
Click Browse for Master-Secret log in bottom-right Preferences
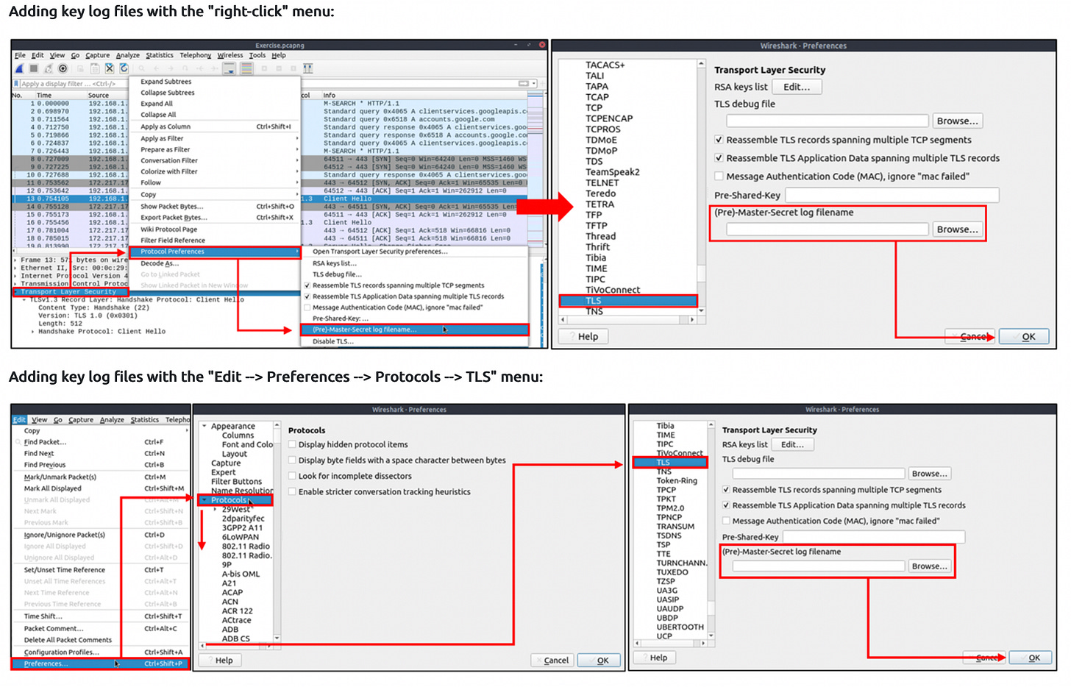[929, 566]
